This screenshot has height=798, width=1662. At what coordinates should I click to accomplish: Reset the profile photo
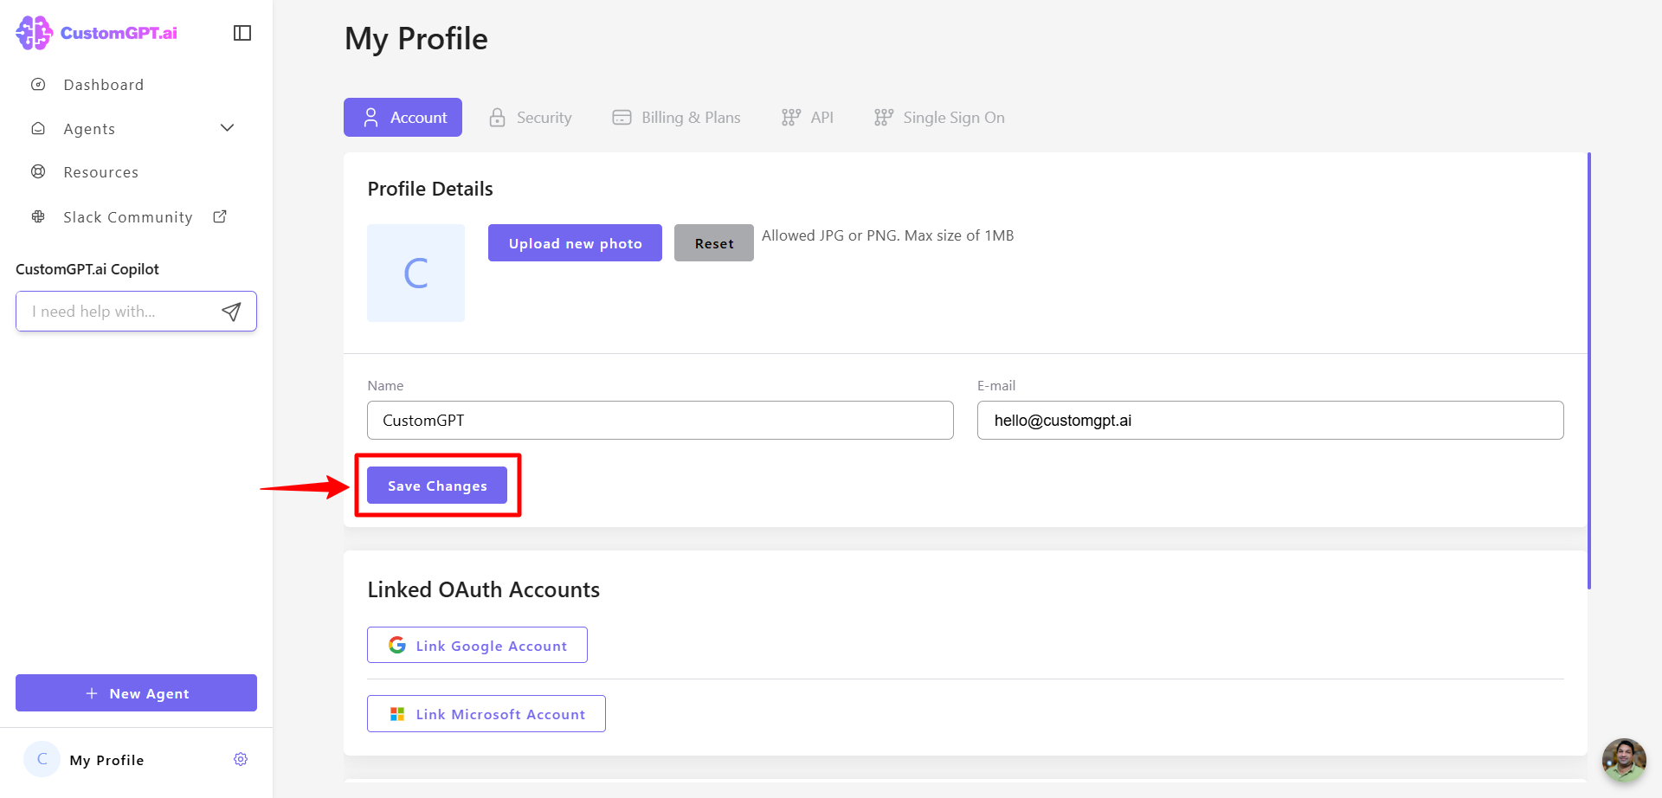(714, 243)
